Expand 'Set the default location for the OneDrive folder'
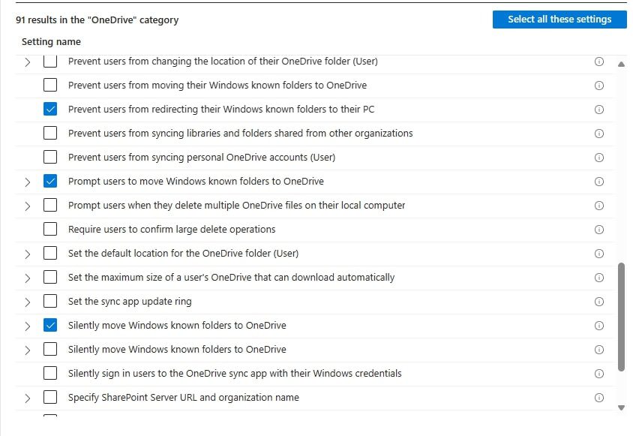This screenshot has height=436, width=633. point(27,253)
